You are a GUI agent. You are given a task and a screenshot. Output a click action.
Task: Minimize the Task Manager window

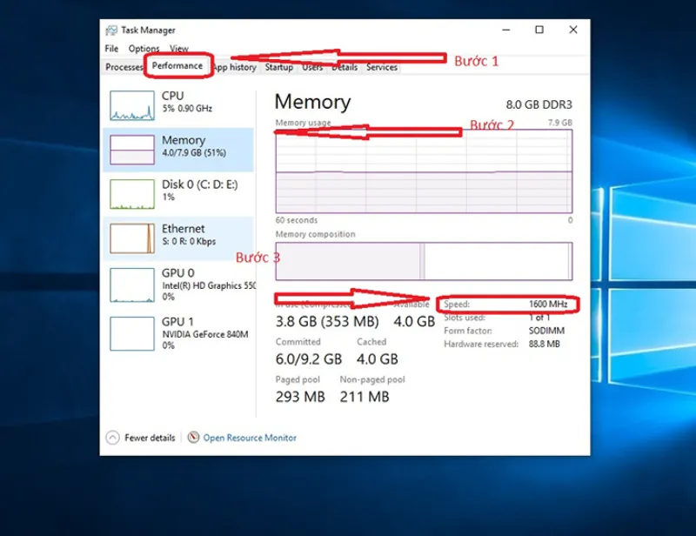tap(506, 30)
